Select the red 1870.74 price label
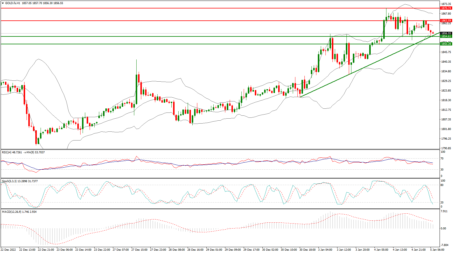This screenshot has height=253, width=453. tap(446, 8)
